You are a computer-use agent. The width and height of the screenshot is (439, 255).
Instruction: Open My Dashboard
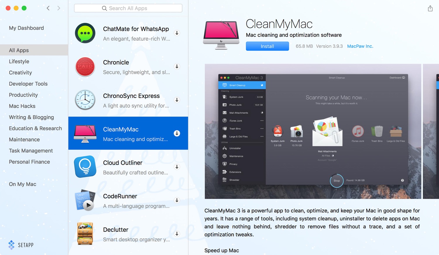tap(26, 28)
